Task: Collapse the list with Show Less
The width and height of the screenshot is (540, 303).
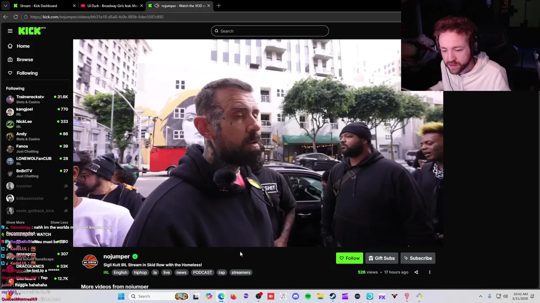Action: pos(59,222)
